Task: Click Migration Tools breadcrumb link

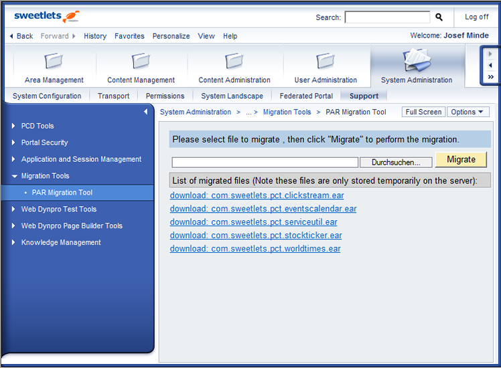Action: point(287,112)
